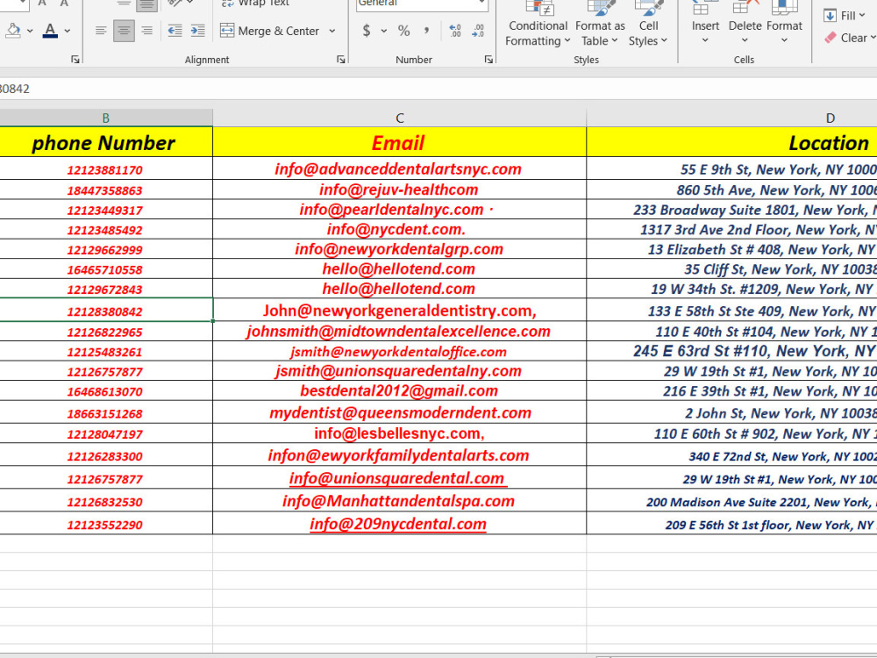
Task: Select location 13 Elizabeth St # 408
Action: [731, 249]
